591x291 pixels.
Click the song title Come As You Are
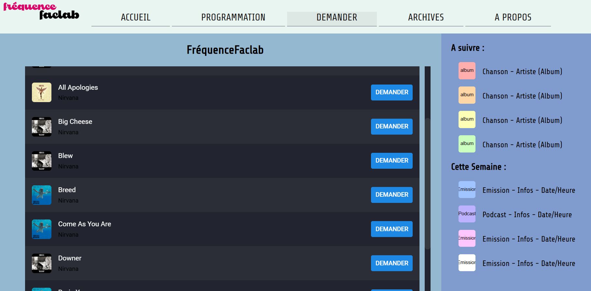click(85, 224)
